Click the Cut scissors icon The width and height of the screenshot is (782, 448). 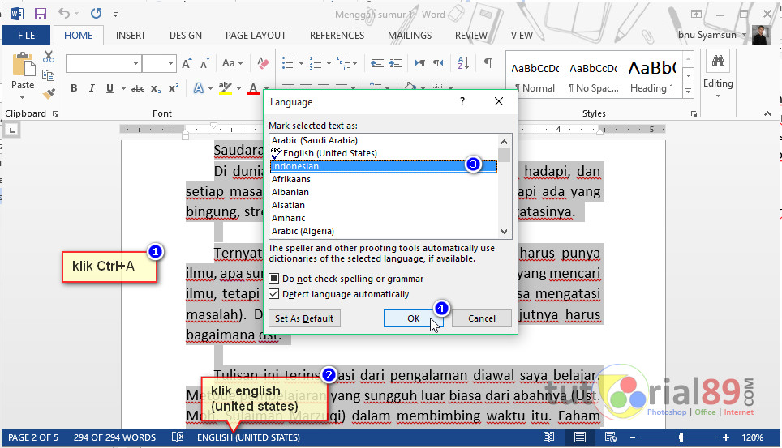(49, 58)
